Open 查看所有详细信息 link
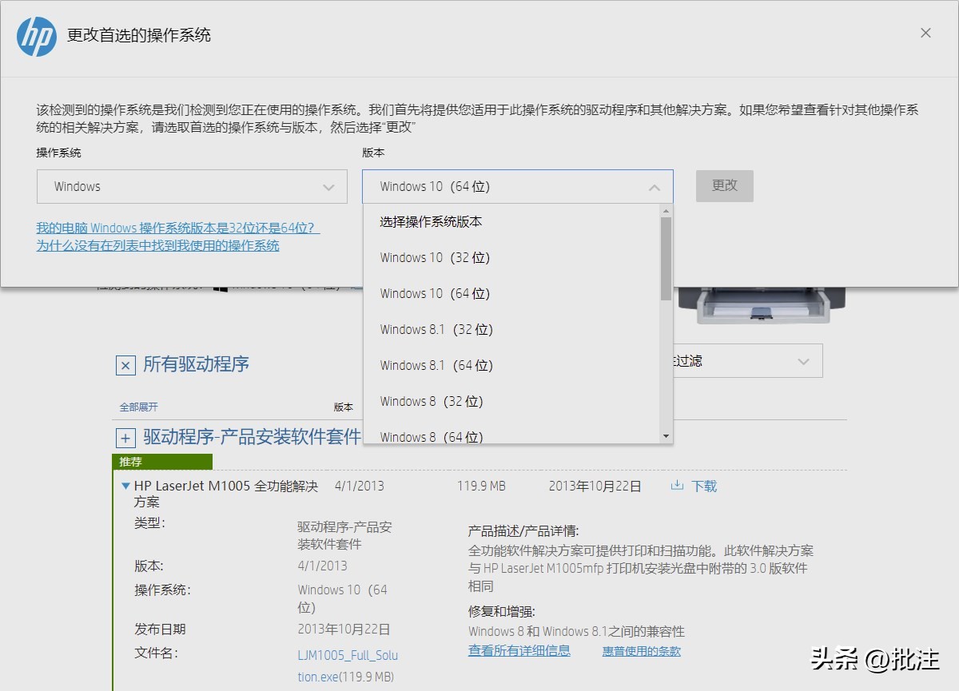This screenshot has width=959, height=691. [519, 650]
